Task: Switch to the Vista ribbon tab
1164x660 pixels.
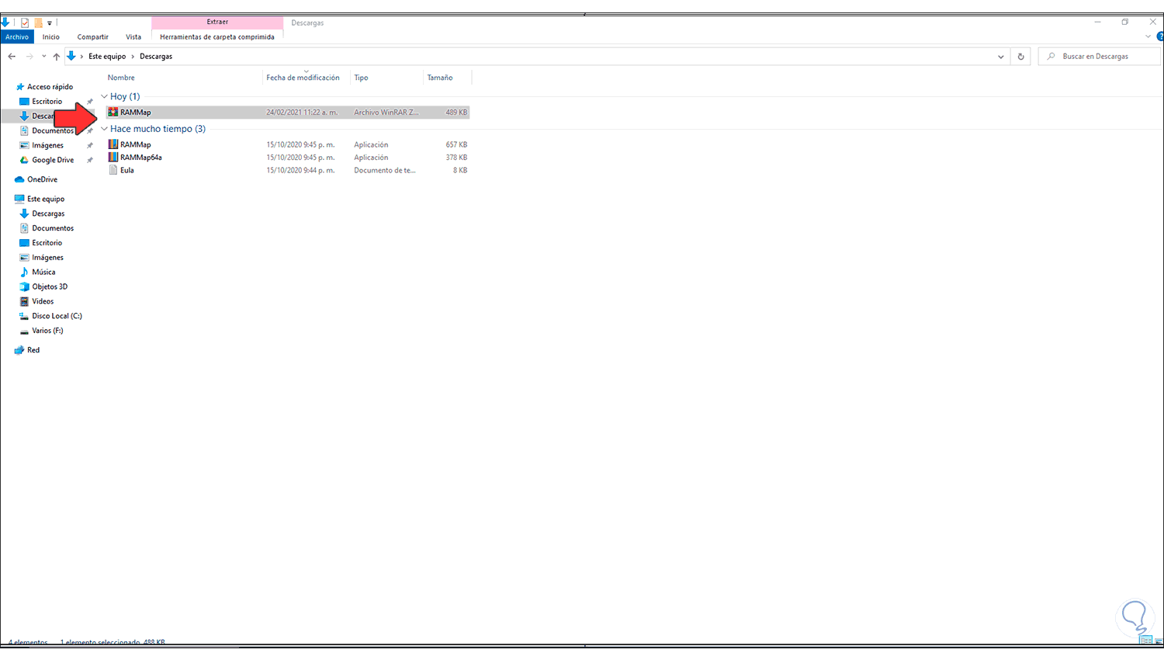Action: (x=133, y=36)
